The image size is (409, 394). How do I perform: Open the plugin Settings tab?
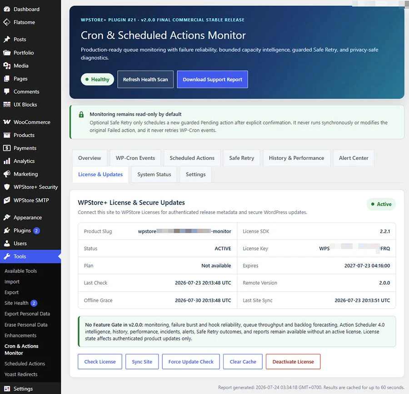point(195,175)
